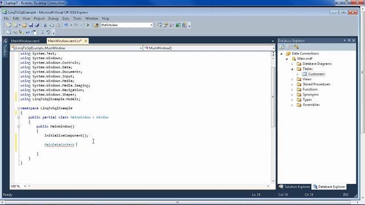Screen dimensions: 365x205
Task: Collapse the Tables folder
Action: (292, 69)
